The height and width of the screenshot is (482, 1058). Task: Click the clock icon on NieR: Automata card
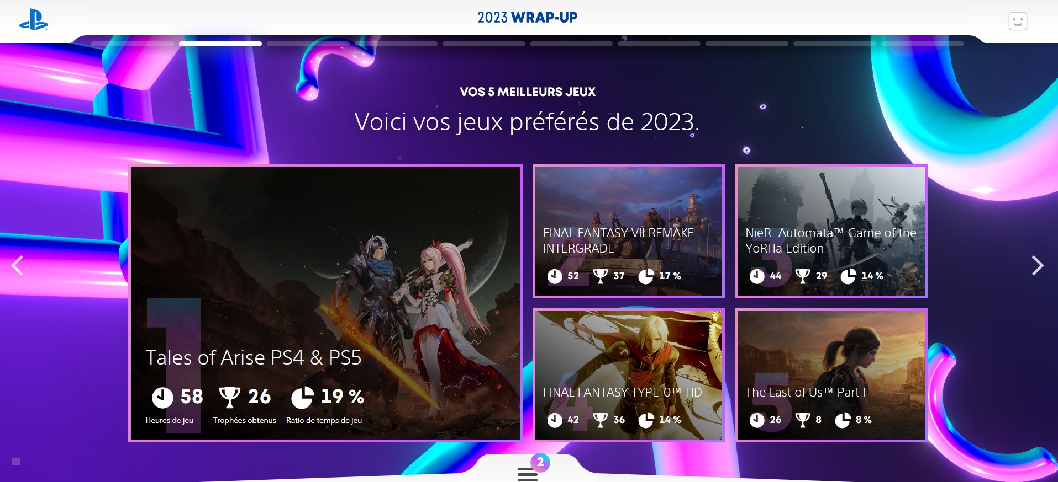coord(757,276)
